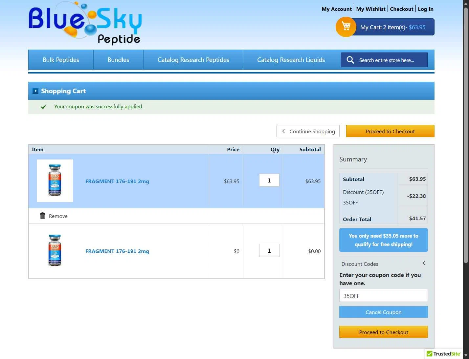
Task: Click the Shopping Cart header arrow icon
Action: 35,91
